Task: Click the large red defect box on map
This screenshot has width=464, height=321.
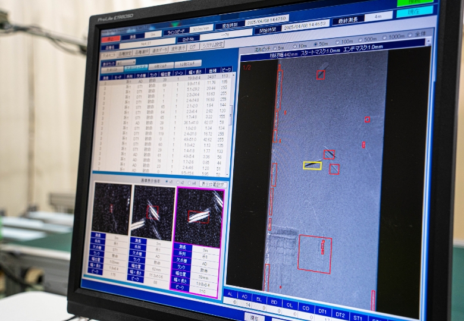Action: coord(314,254)
